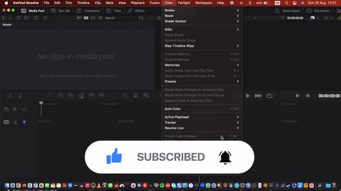The width and height of the screenshot is (341, 191).
Task: Select metadata view icon in media pool
Action: tap(79, 18)
